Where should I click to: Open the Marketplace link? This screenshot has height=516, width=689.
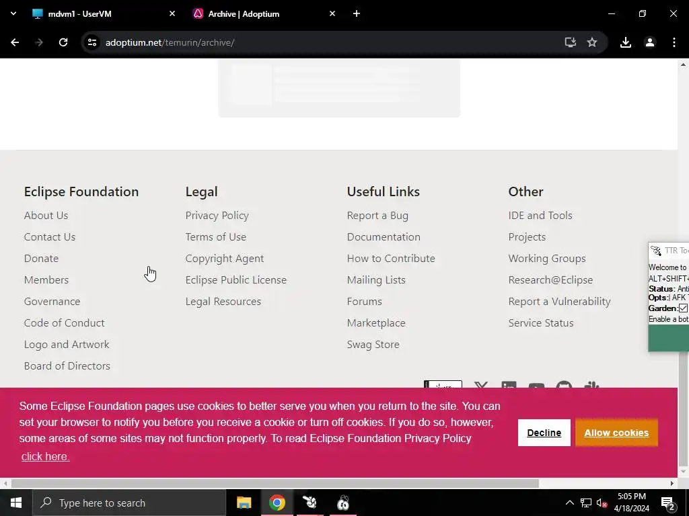pyautogui.click(x=376, y=323)
